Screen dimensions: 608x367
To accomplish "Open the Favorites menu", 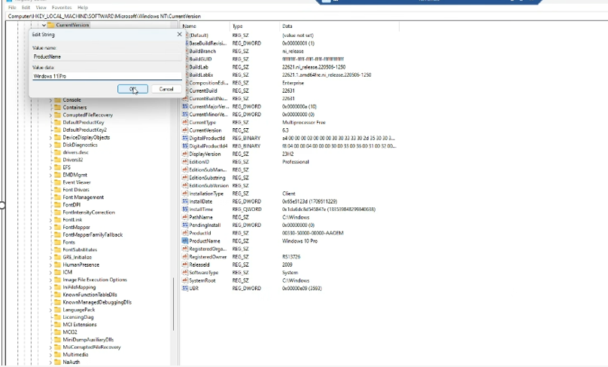I will (62, 8).
